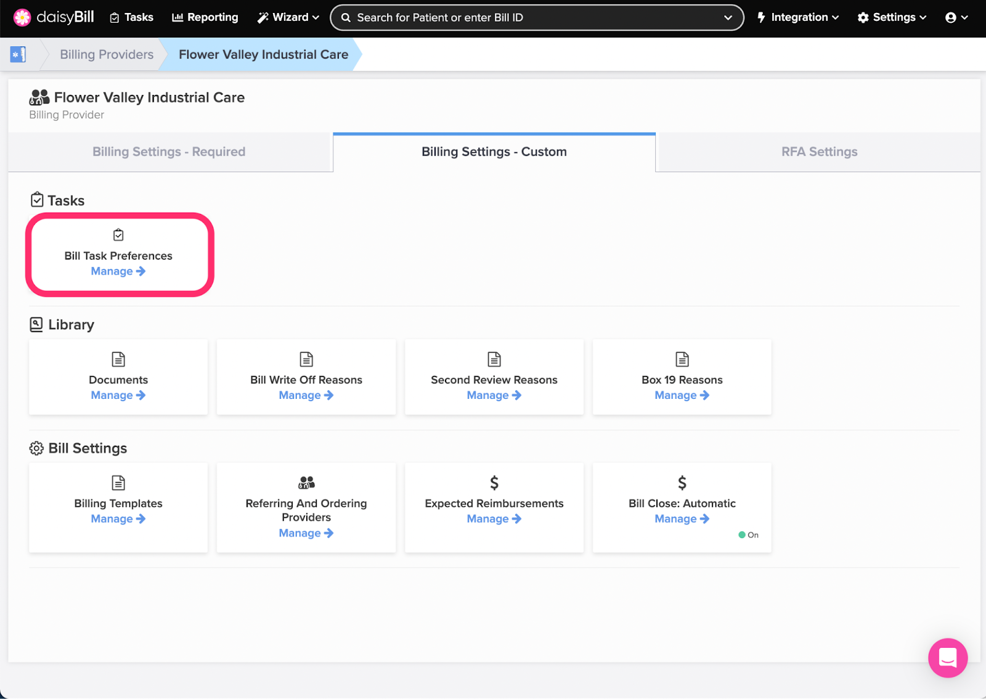The height and width of the screenshot is (699, 986).
Task: Click the Referring And Ordering Providers people icon
Action: pyautogui.click(x=306, y=483)
